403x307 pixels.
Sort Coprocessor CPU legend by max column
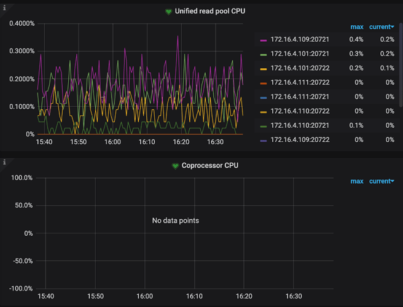(356, 181)
